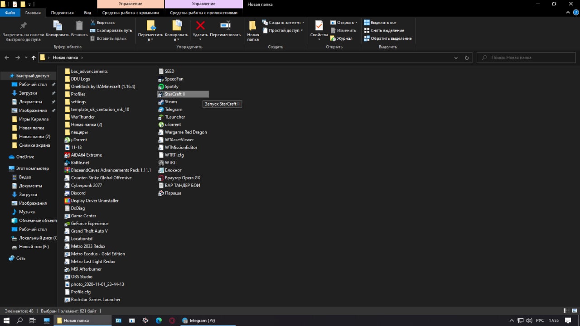
Task: Click the New folder (Новая папка) ribbon icon
Action: (x=253, y=26)
